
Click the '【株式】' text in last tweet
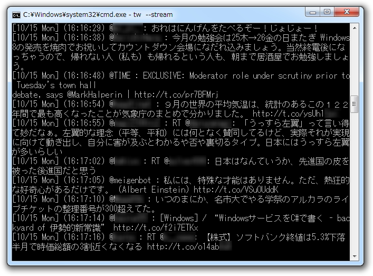[x=219, y=237]
